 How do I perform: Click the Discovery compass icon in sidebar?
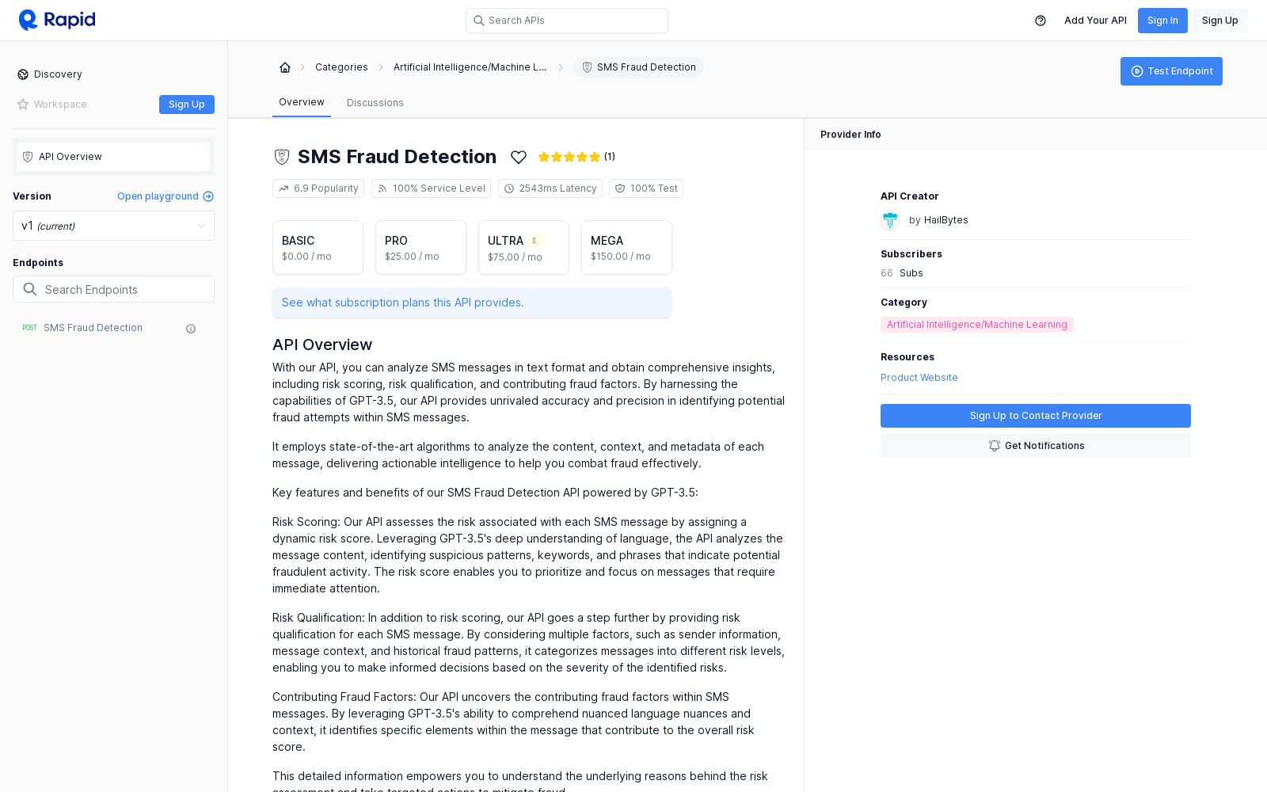click(23, 74)
